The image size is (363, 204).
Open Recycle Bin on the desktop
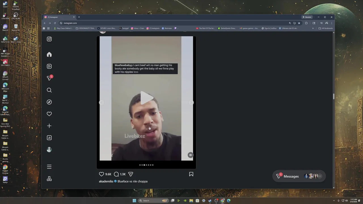(16, 27)
